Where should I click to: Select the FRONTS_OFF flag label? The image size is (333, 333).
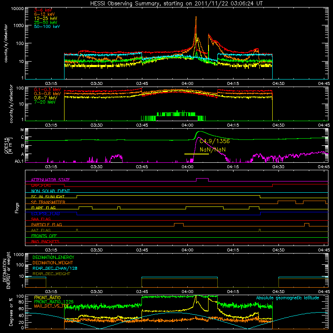point(44,236)
